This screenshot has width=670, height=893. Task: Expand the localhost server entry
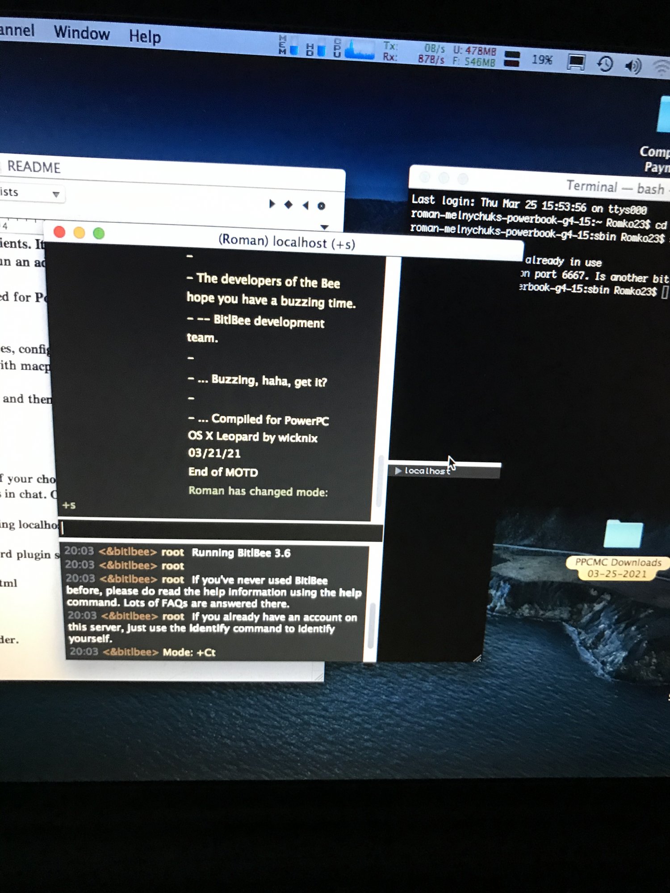coord(398,471)
